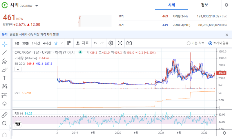Click the PVT indicator label

(x=17, y=93)
